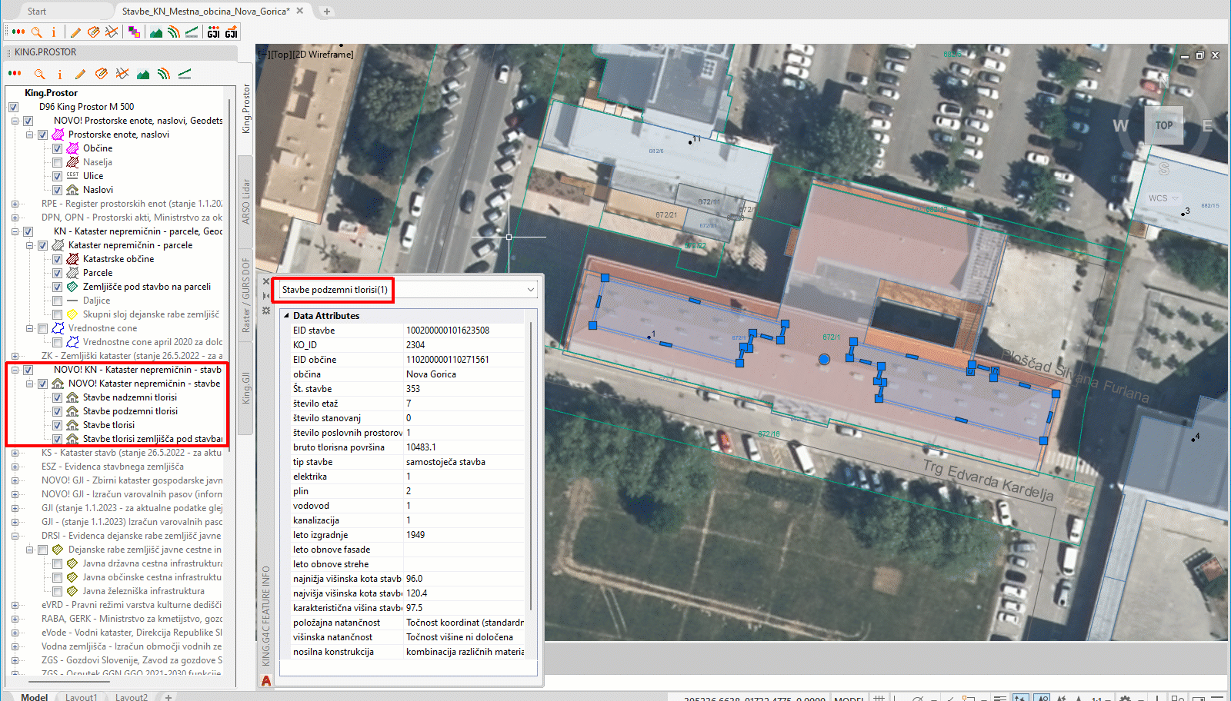Click the magnifier search icon in the top toolbar

point(36,32)
